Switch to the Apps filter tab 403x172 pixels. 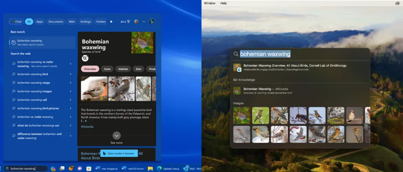click(x=40, y=22)
